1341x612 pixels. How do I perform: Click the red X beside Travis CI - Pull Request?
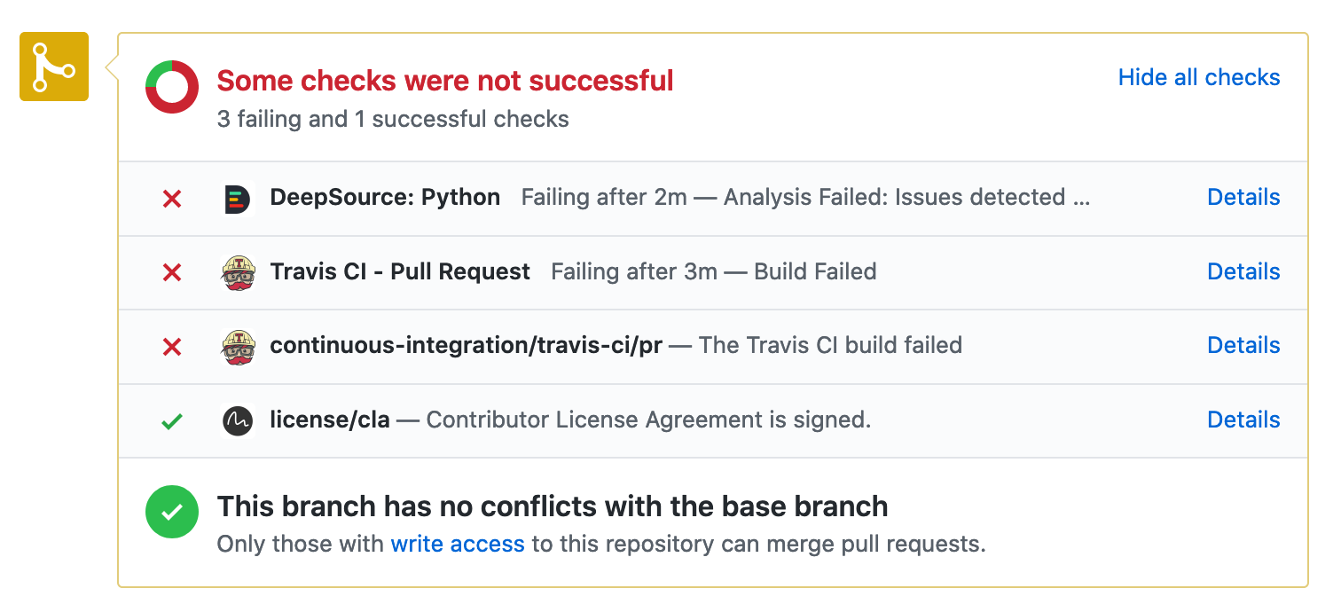point(172,272)
